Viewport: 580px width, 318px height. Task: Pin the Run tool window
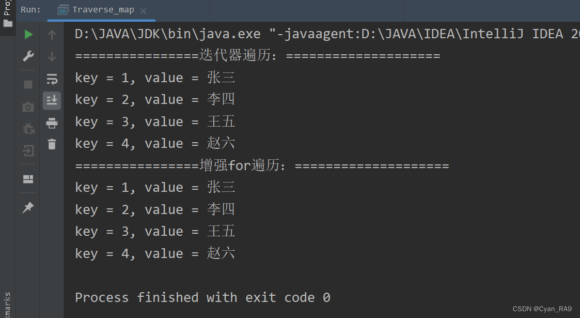coord(28,207)
